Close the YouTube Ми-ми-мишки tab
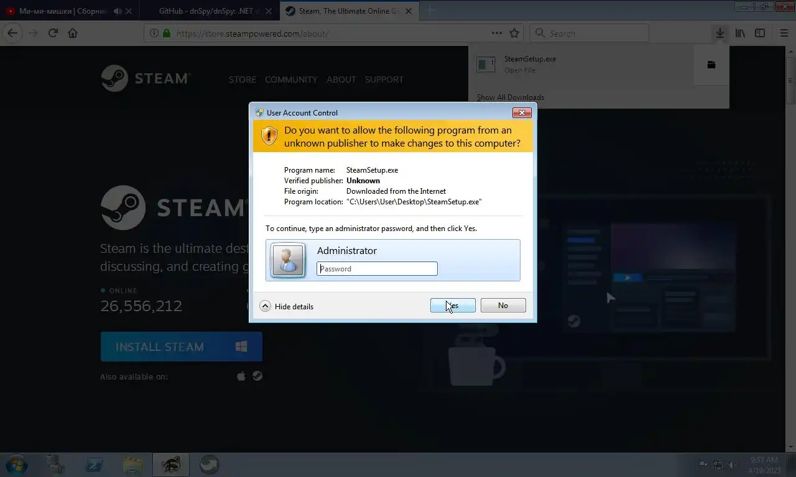The width and height of the screenshot is (796, 477). click(129, 11)
